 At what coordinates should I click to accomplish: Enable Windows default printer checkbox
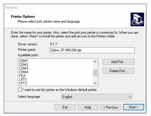click(20, 90)
